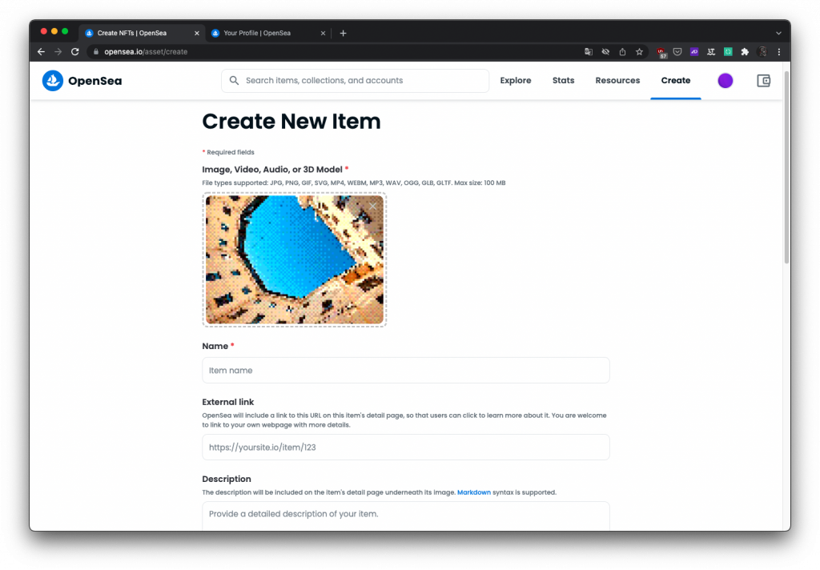Image resolution: width=820 pixels, height=570 pixels.
Task: Open the Explore menu
Action: (x=515, y=81)
